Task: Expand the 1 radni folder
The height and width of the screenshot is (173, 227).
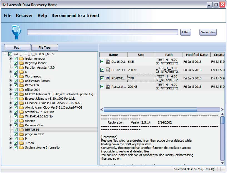Action: point(11,143)
